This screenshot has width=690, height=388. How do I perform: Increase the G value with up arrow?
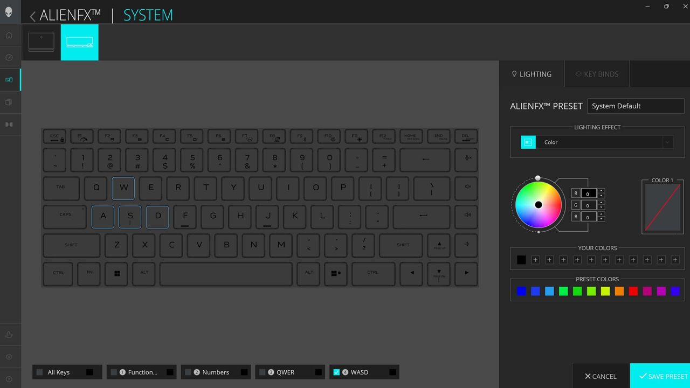pos(601,203)
